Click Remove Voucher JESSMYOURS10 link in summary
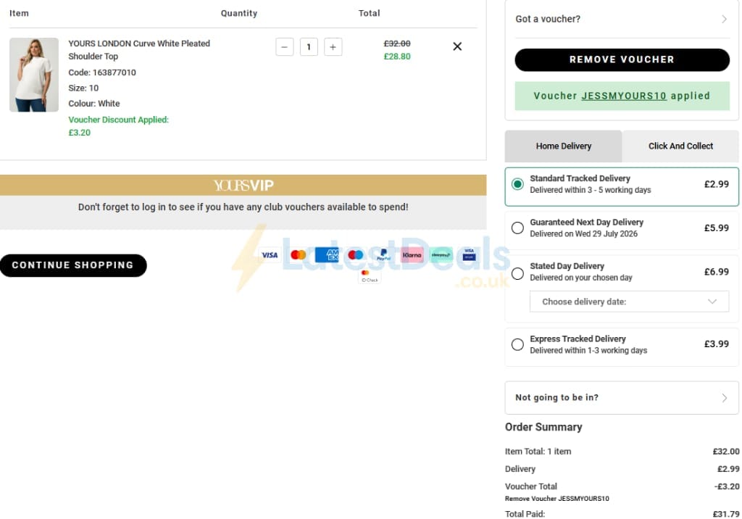 [557, 498]
